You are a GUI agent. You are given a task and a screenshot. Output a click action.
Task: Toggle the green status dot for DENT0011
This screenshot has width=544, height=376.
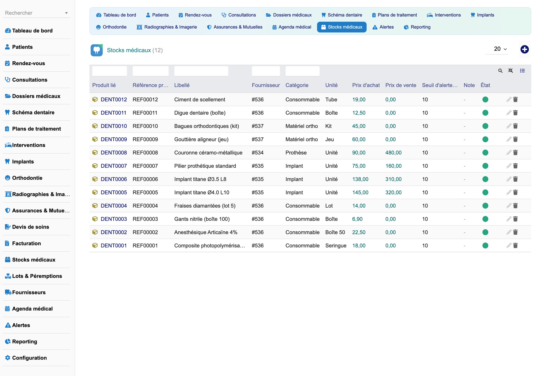click(485, 113)
